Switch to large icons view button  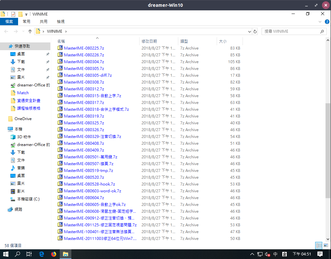tap(326, 245)
